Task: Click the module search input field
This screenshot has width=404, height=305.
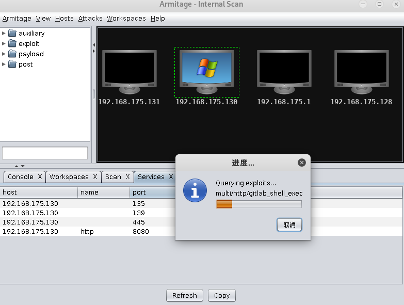Action: coord(45,153)
